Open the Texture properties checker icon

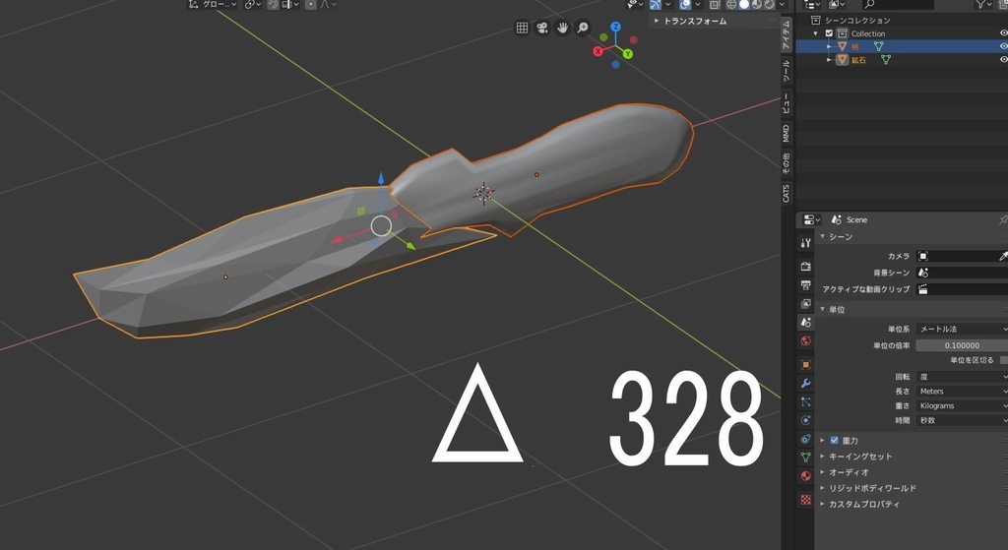[805, 499]
